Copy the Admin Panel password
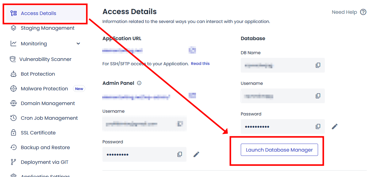Viewport: 384px width, 177px height. pos(180,154)
